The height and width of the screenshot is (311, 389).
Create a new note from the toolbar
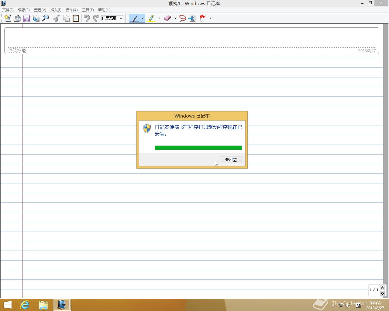(8, 18)
